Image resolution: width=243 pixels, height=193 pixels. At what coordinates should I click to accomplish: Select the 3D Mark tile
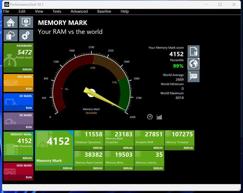18,118
